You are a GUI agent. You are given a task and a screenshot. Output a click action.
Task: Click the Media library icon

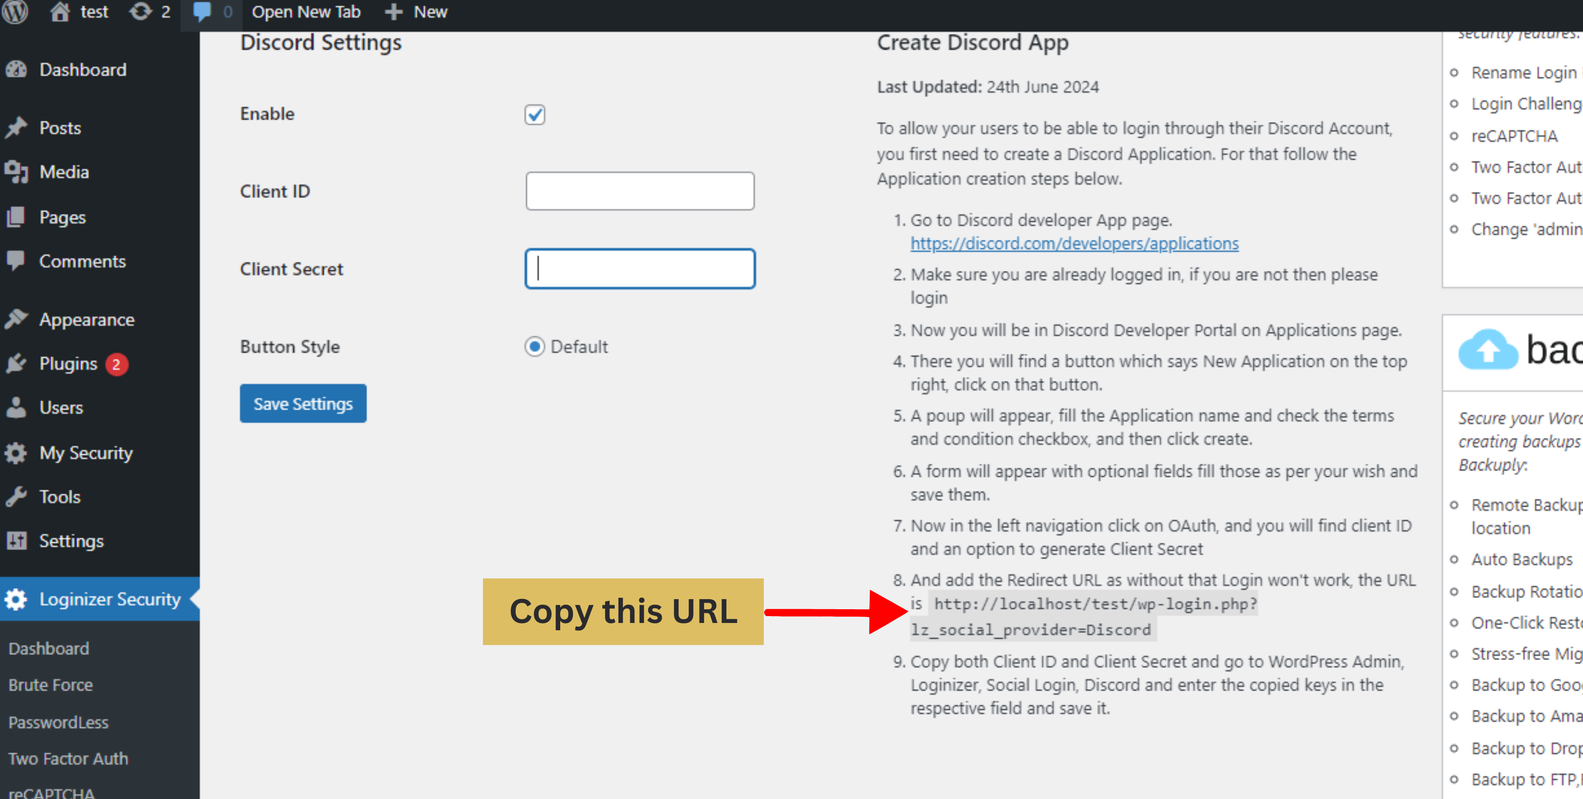point(17,172)
